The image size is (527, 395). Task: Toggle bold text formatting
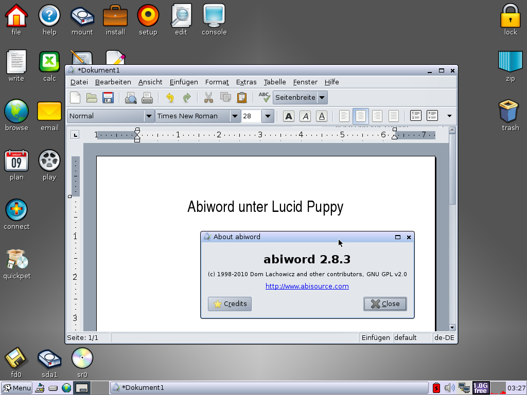click(288, 116)
